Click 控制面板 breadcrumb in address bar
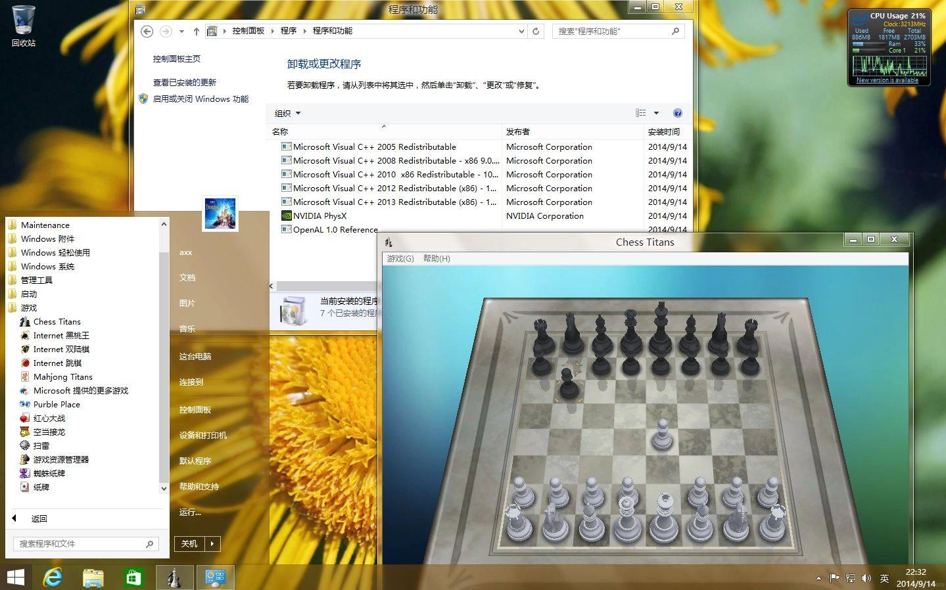 click(248, 31)
